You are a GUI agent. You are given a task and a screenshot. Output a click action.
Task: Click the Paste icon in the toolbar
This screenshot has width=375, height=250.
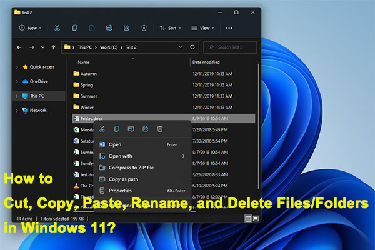coord(92,28)
